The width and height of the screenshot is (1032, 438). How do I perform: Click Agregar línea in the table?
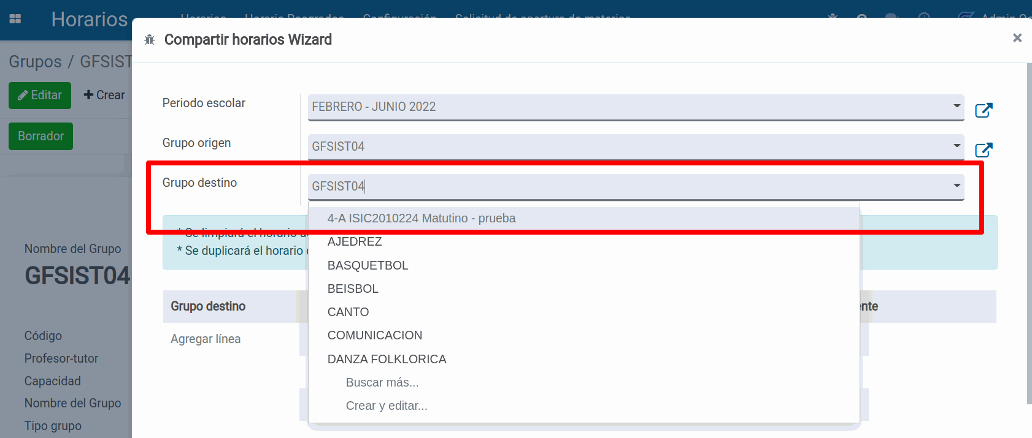click(206, 339)
